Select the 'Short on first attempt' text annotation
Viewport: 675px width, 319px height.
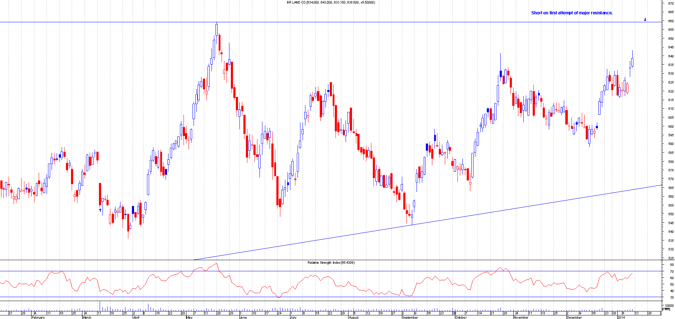point(571,13)
